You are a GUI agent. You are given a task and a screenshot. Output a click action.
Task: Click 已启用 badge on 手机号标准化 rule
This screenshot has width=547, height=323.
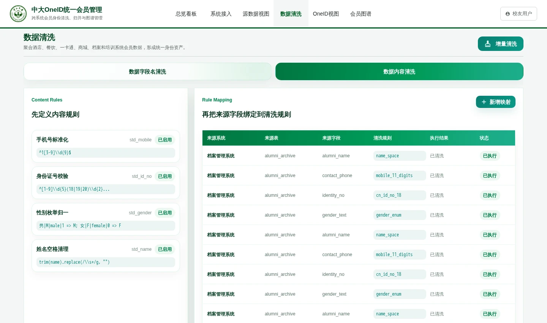click(x=165, y=140)
